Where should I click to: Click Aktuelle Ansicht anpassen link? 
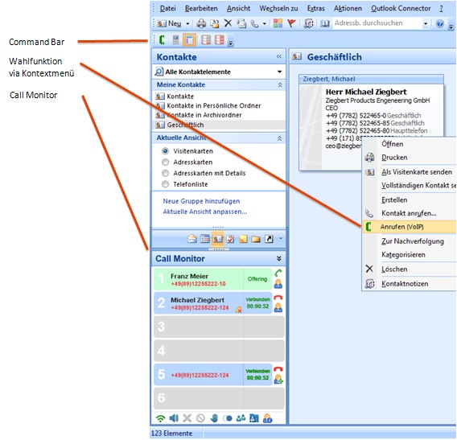pyautogui.click(x=204, y=212)
